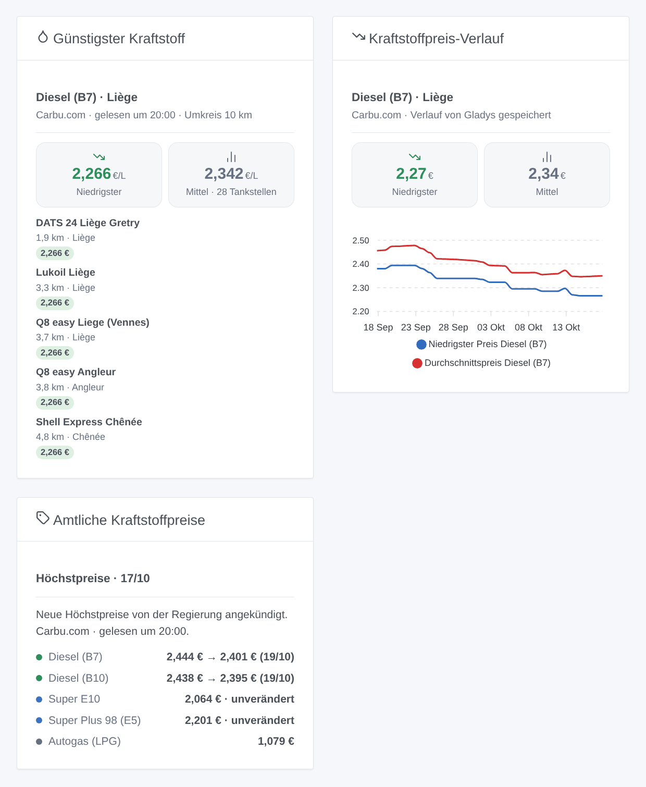Click the 2,266 € badge under Shell Express Chênée
This screenshot has width=646, height=787.
[55, 452]
